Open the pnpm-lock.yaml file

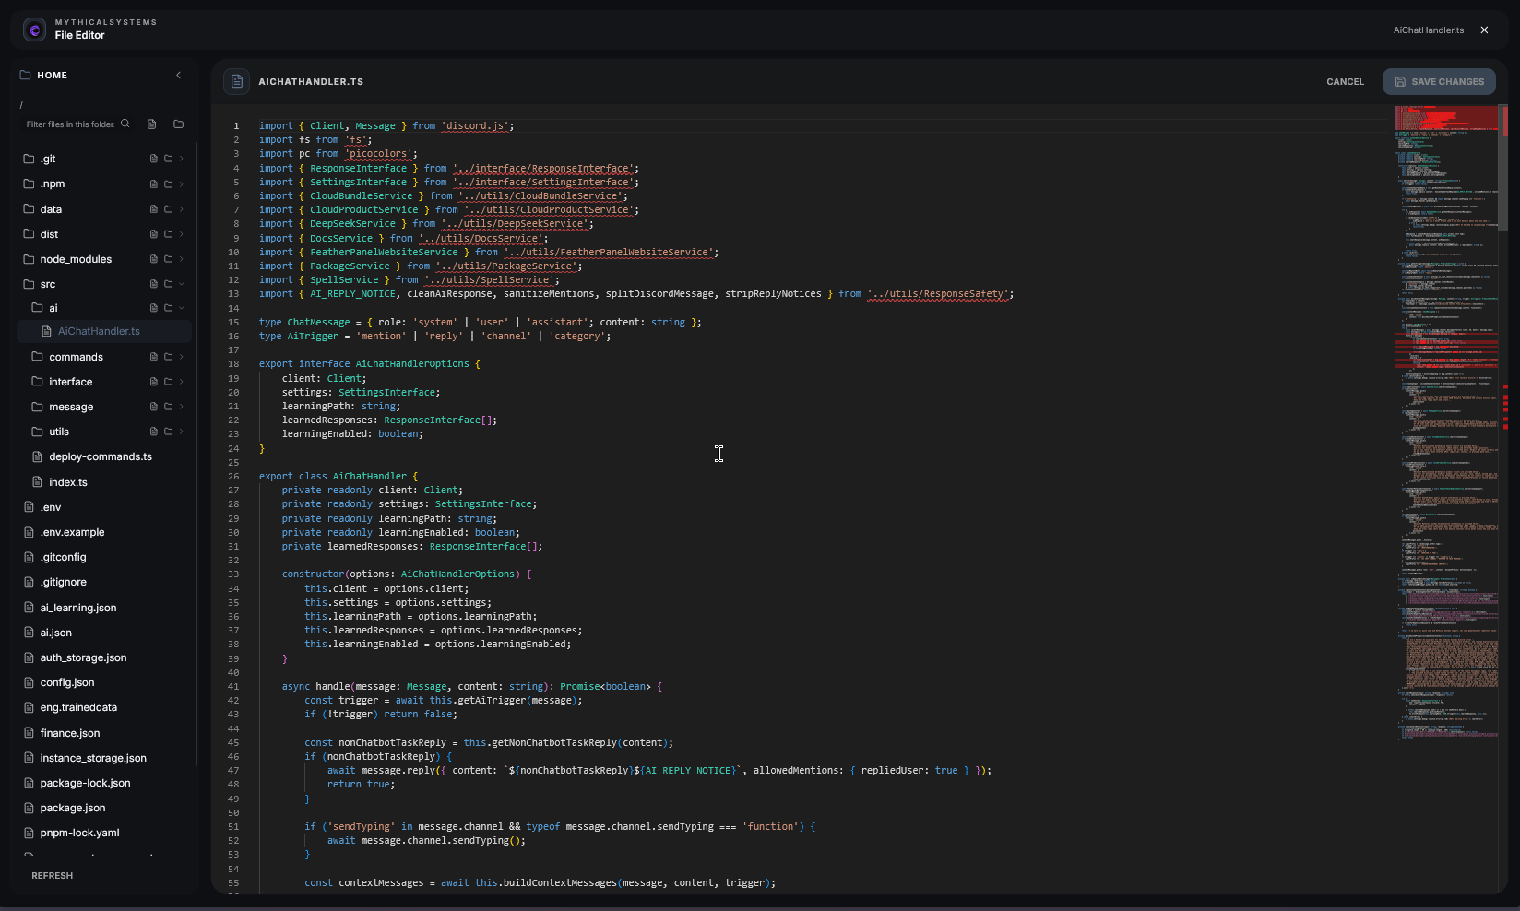coord(79,833)
